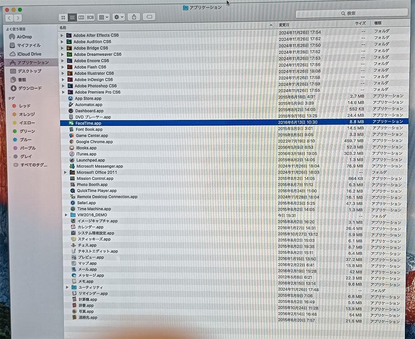Expand the Microsoft Office 2011 folder
415x339 pixels.
(66, 172)
